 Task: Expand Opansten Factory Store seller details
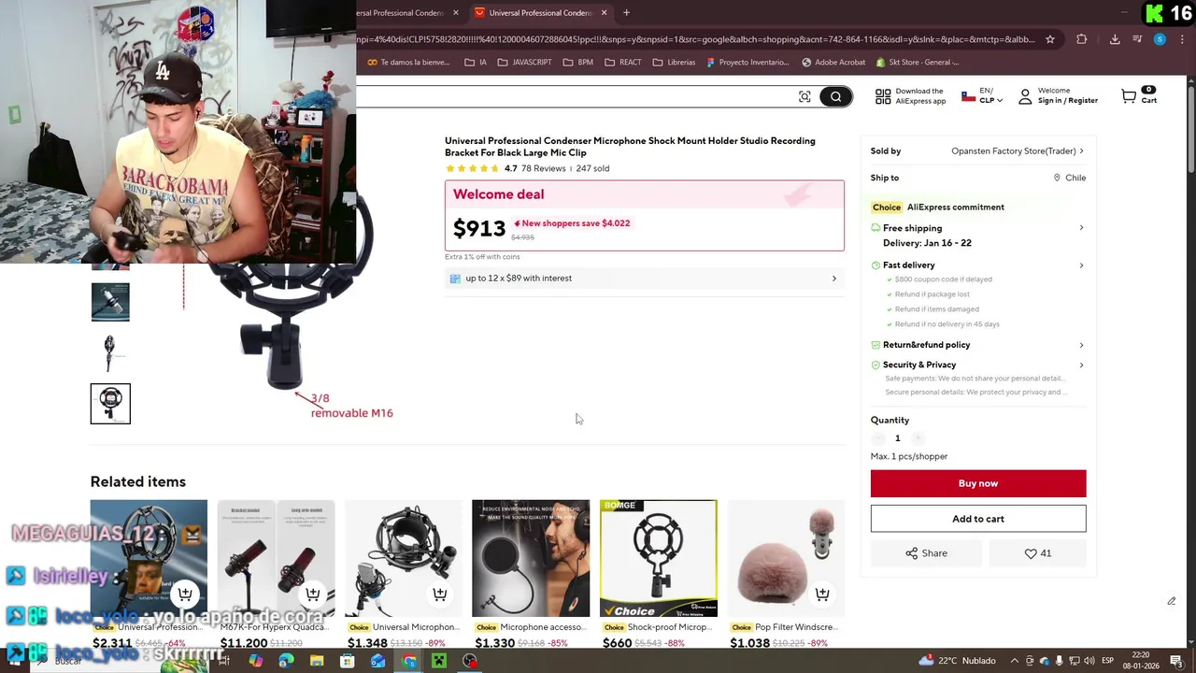pyautogui.click(x=1018, y=150)
